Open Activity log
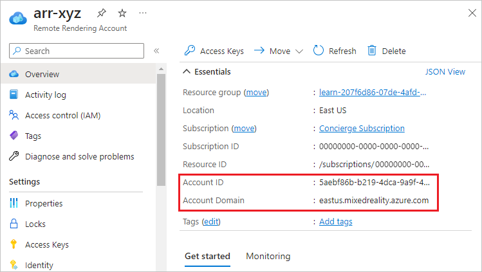This screenshot has height=272, width=482. pos(46,95)
